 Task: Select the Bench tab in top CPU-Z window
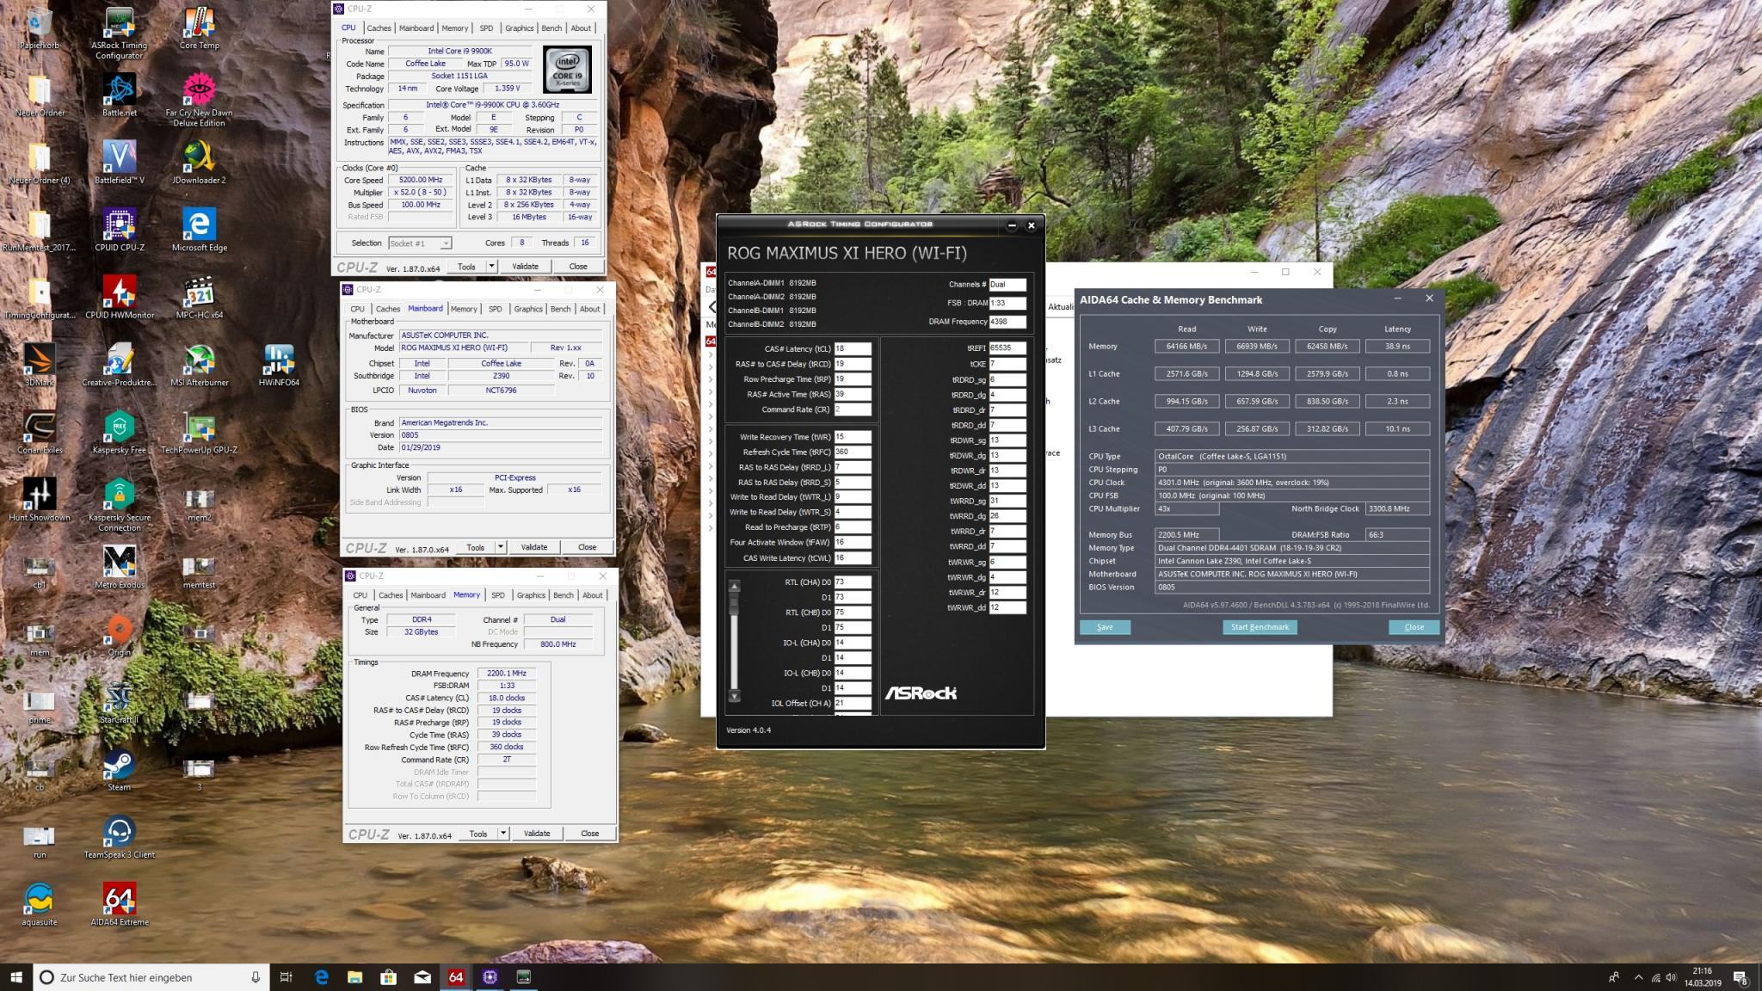(551, 28)
